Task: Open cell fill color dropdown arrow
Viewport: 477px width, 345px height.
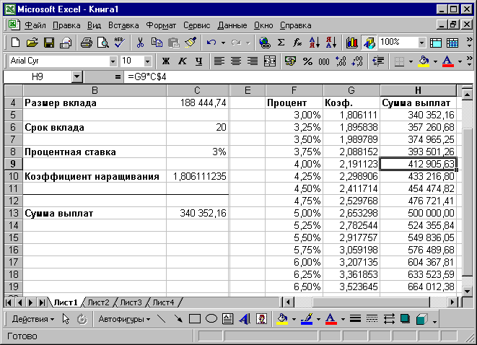Action: pyautogui.click(x=435, y=62)
